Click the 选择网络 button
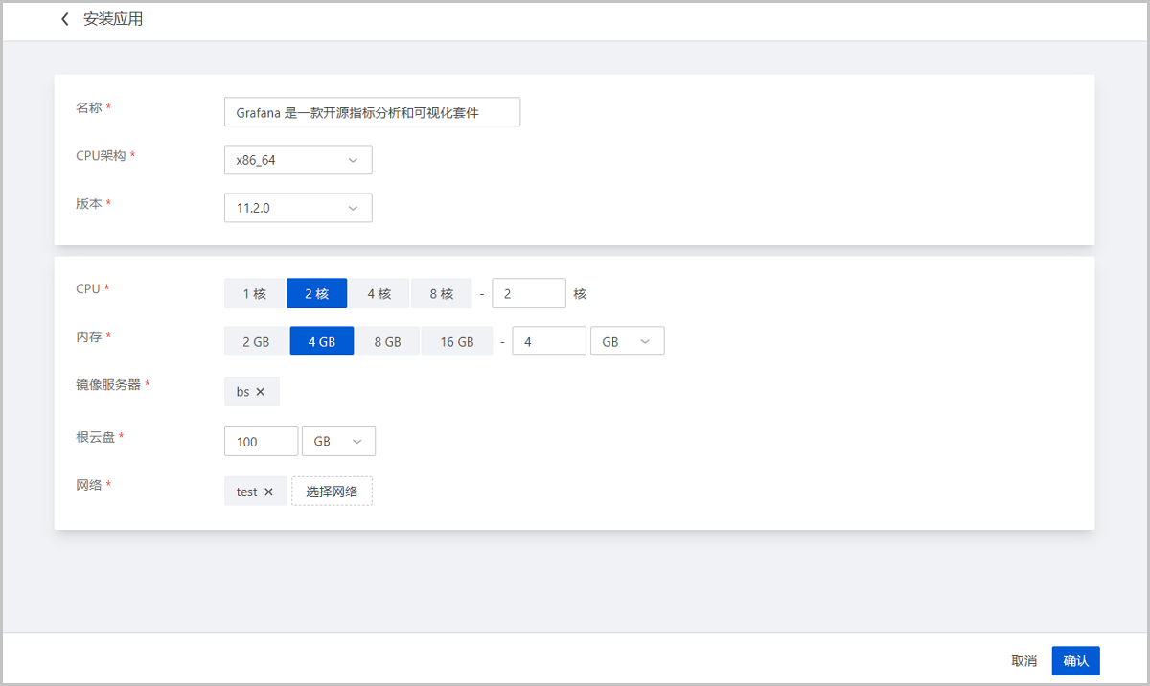This screenshot has width=1150, height=686. (x=332, y=492)
